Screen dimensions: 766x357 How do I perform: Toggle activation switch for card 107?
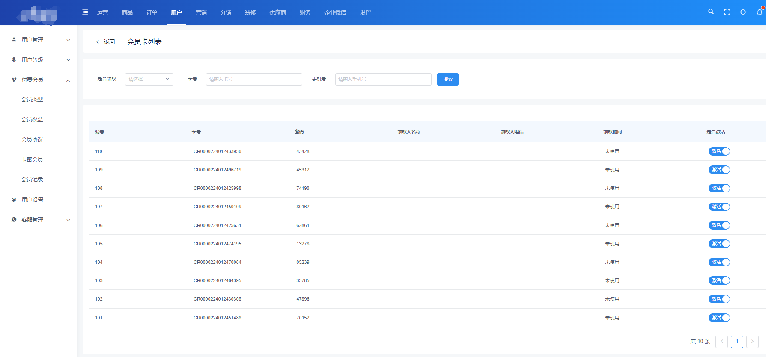click(719, 207)
